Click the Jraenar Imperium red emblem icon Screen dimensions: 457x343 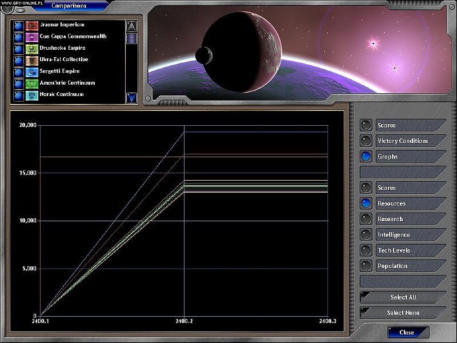point(32,25)
